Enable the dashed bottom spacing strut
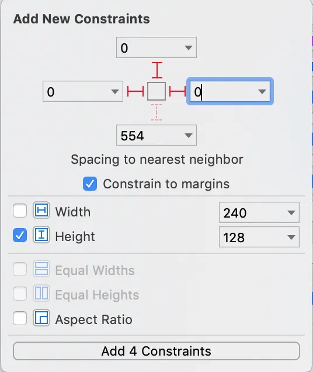Screen dimensions: 313x372 click(x=156, y=112)
